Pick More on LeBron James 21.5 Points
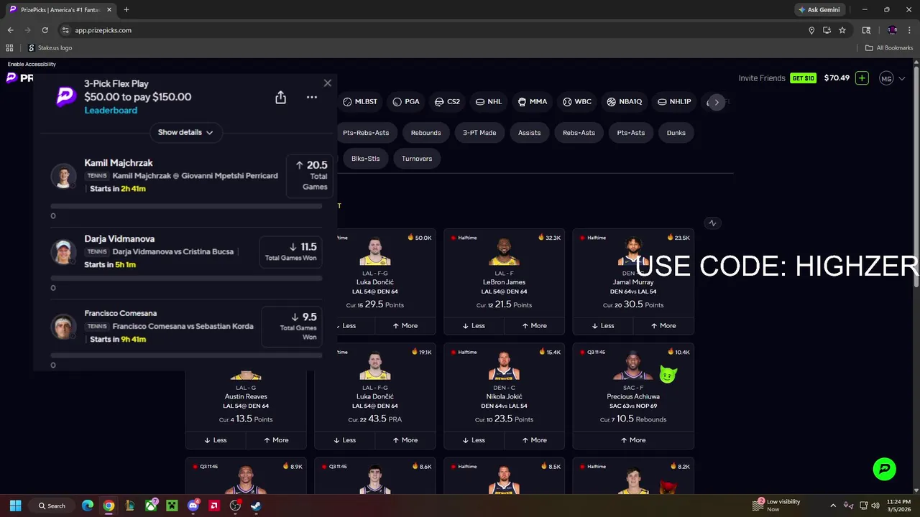The image size is (920, 517). click(x=534, y=325)
